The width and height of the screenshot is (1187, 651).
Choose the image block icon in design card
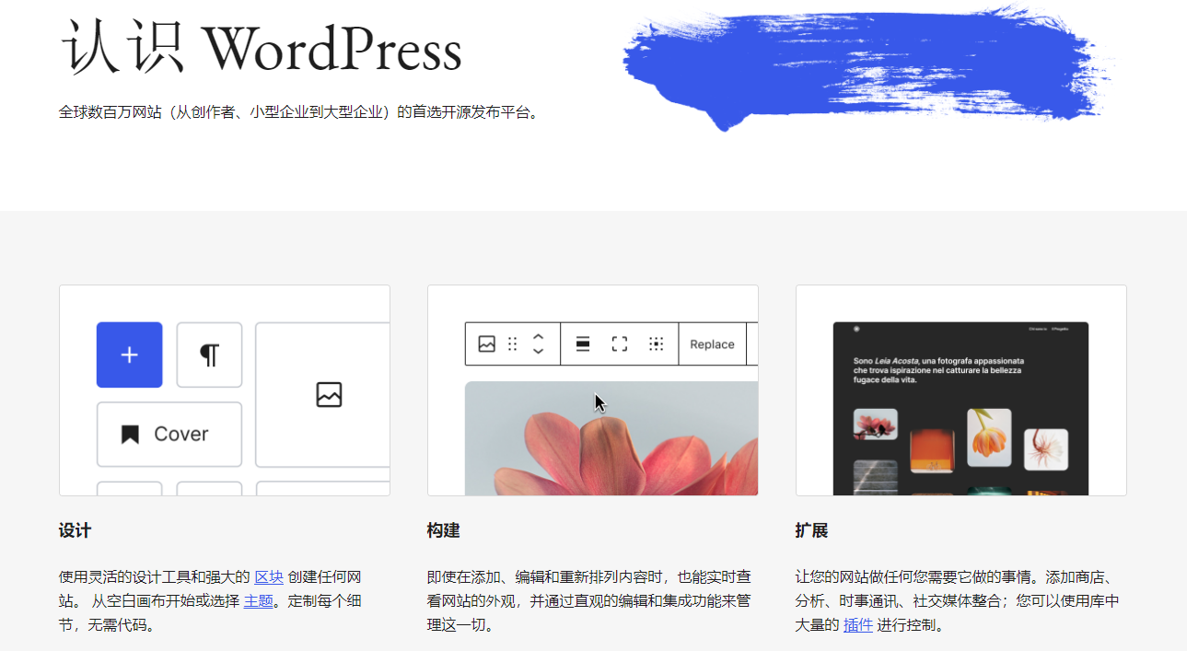coord(329,394)
